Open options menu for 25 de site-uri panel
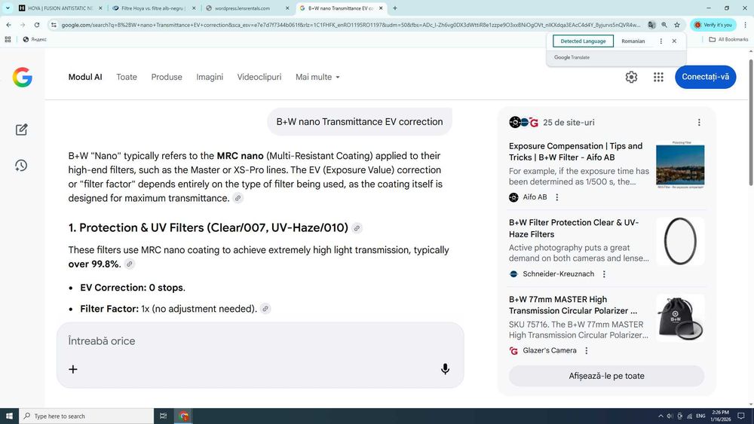The height and width of the screenshot is (424, 754). [699, 123]
